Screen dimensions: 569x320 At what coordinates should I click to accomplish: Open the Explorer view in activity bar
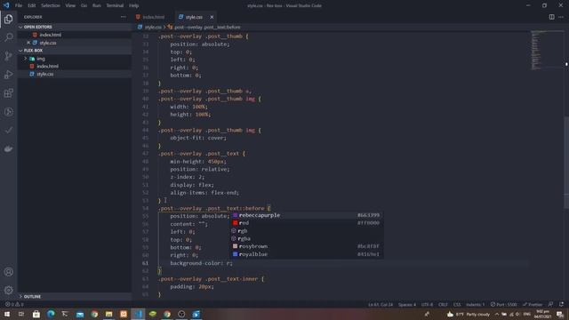click(x=8, y=19)
